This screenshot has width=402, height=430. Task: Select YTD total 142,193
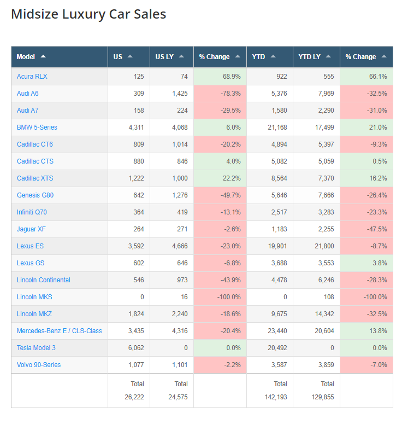[276, 397]
